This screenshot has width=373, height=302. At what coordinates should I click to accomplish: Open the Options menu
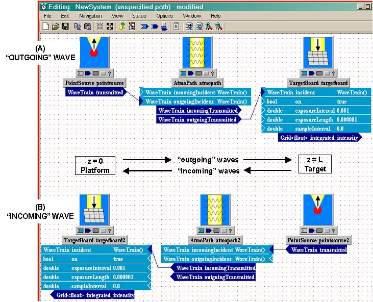click(x=165, y=16)
